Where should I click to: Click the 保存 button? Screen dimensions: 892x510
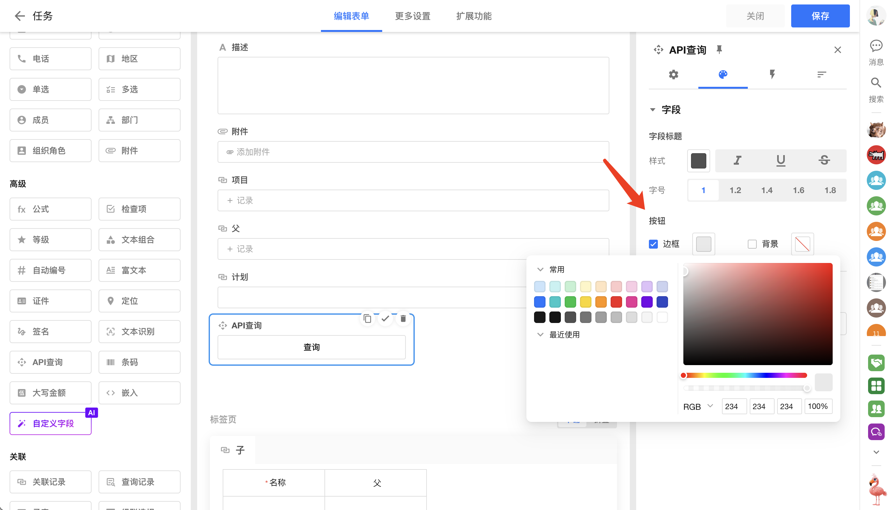(x=820, y=16)
